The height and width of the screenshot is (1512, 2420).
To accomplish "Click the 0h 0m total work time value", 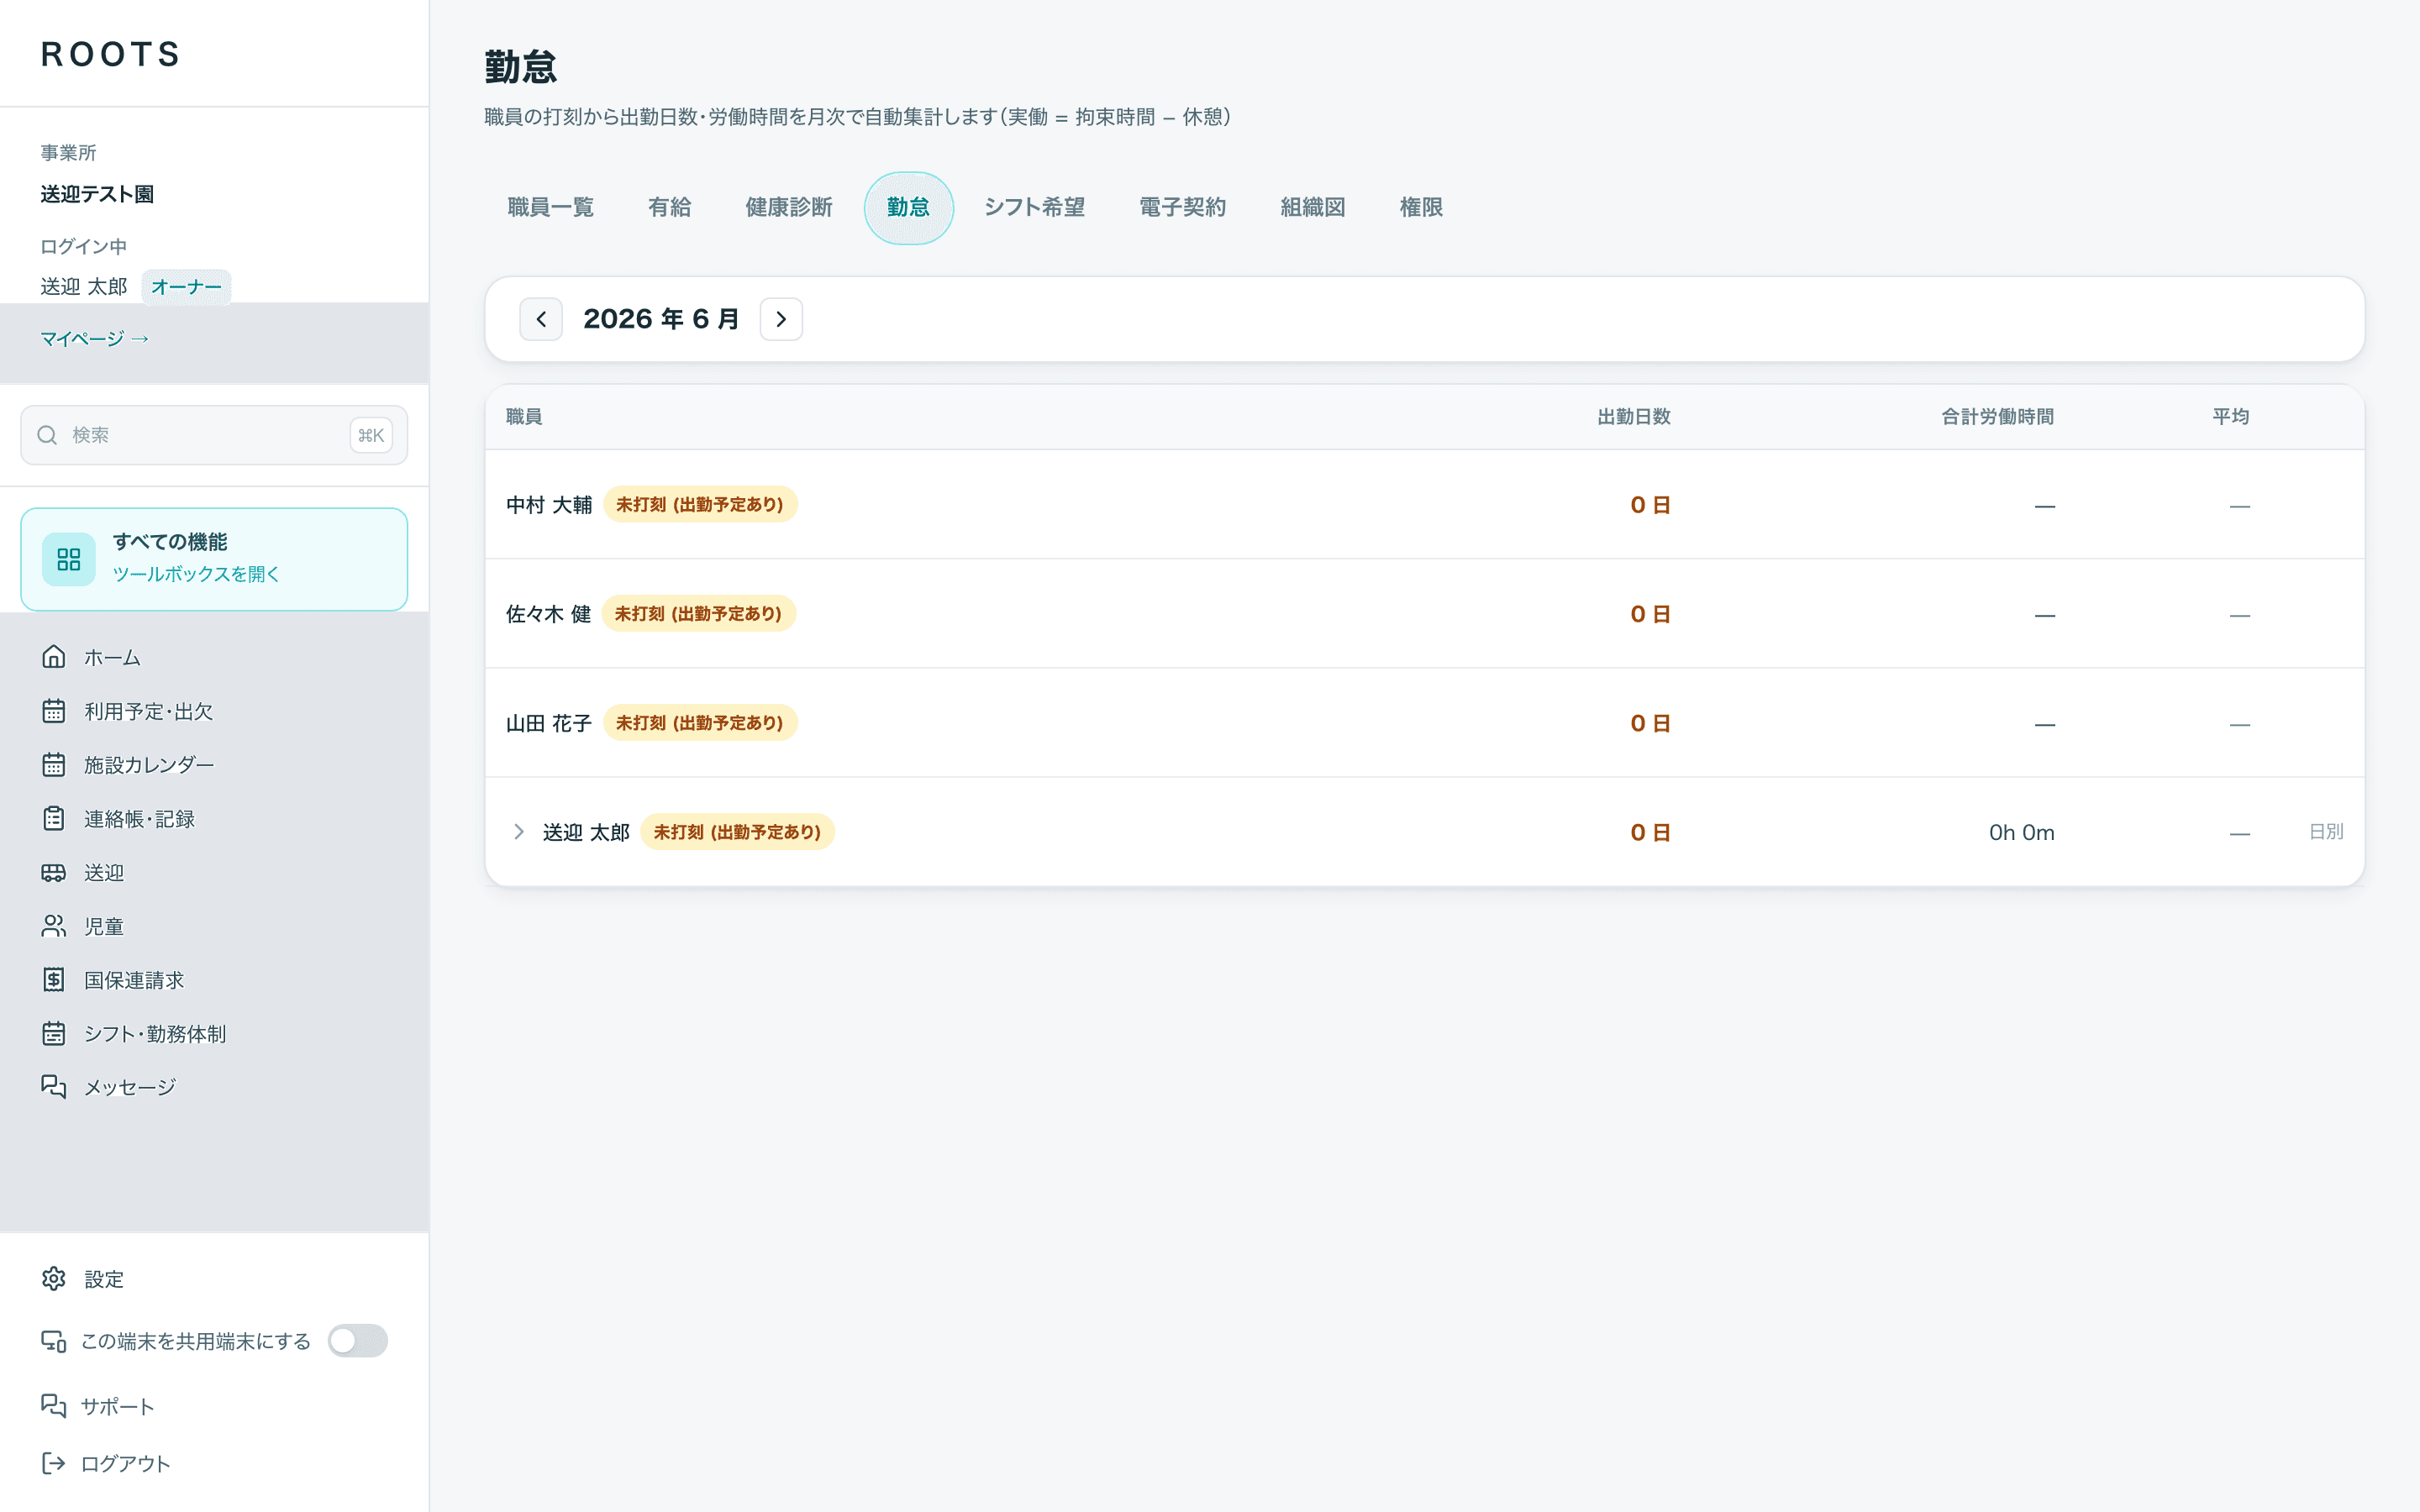I will [2021, 832].
